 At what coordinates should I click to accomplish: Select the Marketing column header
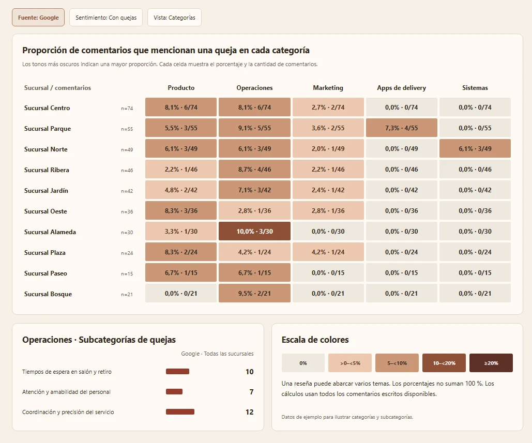coord(328,87)
